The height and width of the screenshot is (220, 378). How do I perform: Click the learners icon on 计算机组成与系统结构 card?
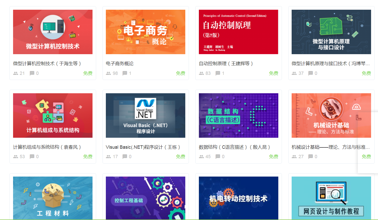(x=16, y=157)
